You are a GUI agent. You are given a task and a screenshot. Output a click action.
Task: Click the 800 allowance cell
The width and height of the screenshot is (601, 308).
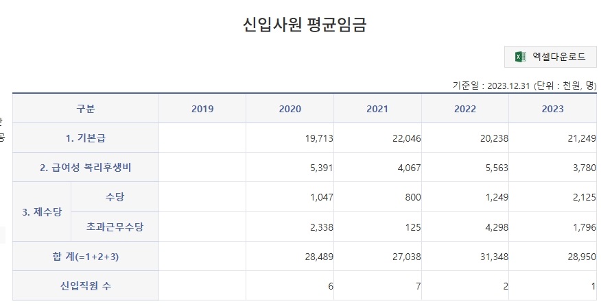tap(377, 197)
